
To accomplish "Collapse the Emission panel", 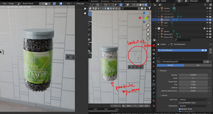I will click(163, 71).
